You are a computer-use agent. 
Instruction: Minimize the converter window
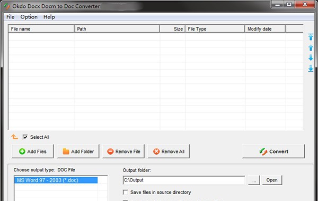277,4
